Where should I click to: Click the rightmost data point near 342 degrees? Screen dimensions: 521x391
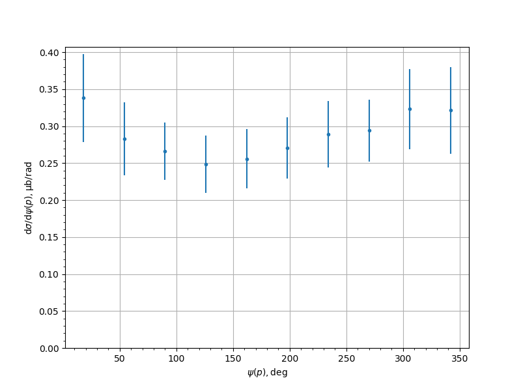(451, 110)
